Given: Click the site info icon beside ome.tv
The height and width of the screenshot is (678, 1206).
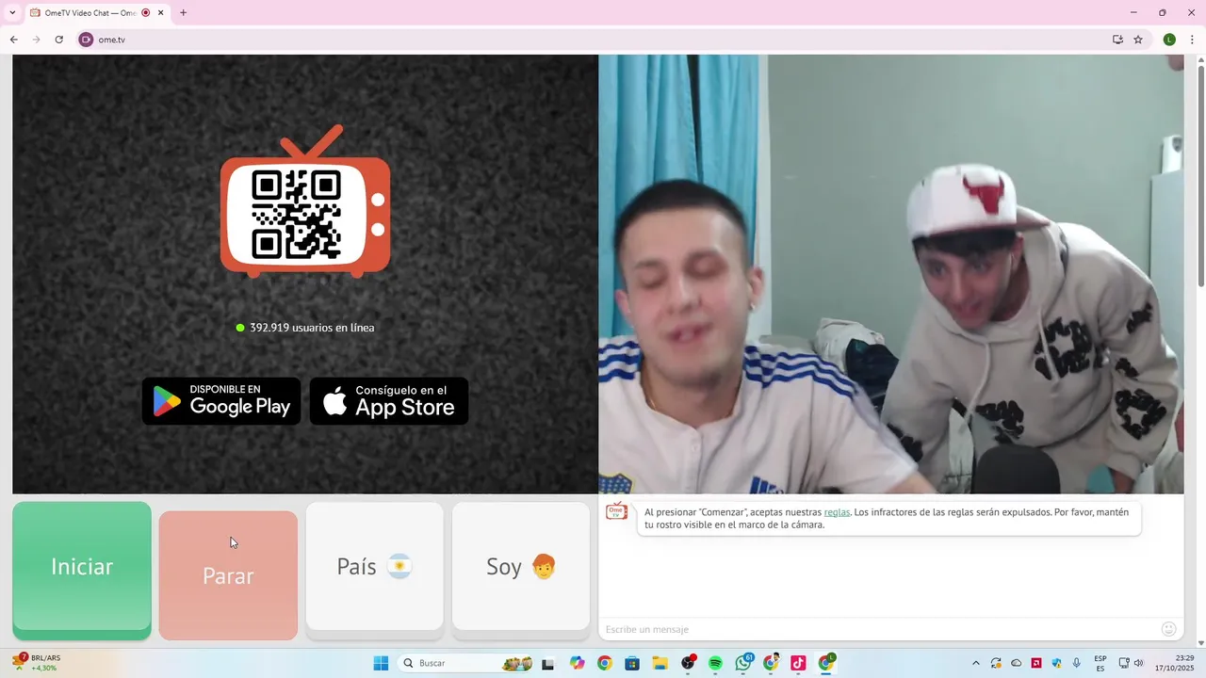Looking at the screenshot, I should tap(86, 40).
